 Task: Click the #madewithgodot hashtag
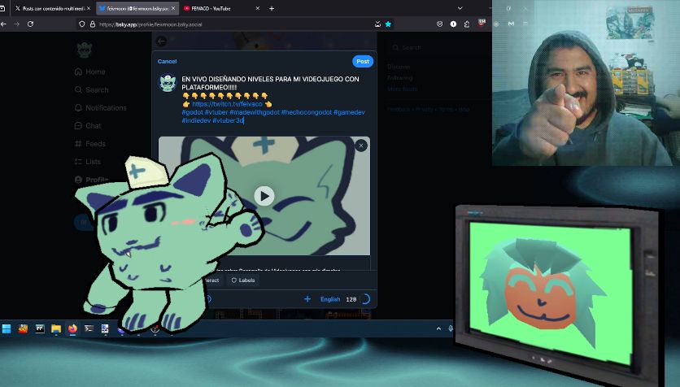point(255,112)
